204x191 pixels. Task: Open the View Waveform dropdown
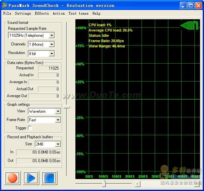(58, 111)
